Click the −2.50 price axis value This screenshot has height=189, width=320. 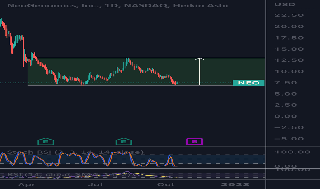click(x=289, y=127)
